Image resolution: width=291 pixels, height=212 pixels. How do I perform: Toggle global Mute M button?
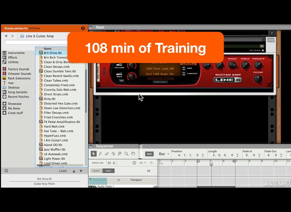pyautogui.click(x=109, y=163)
